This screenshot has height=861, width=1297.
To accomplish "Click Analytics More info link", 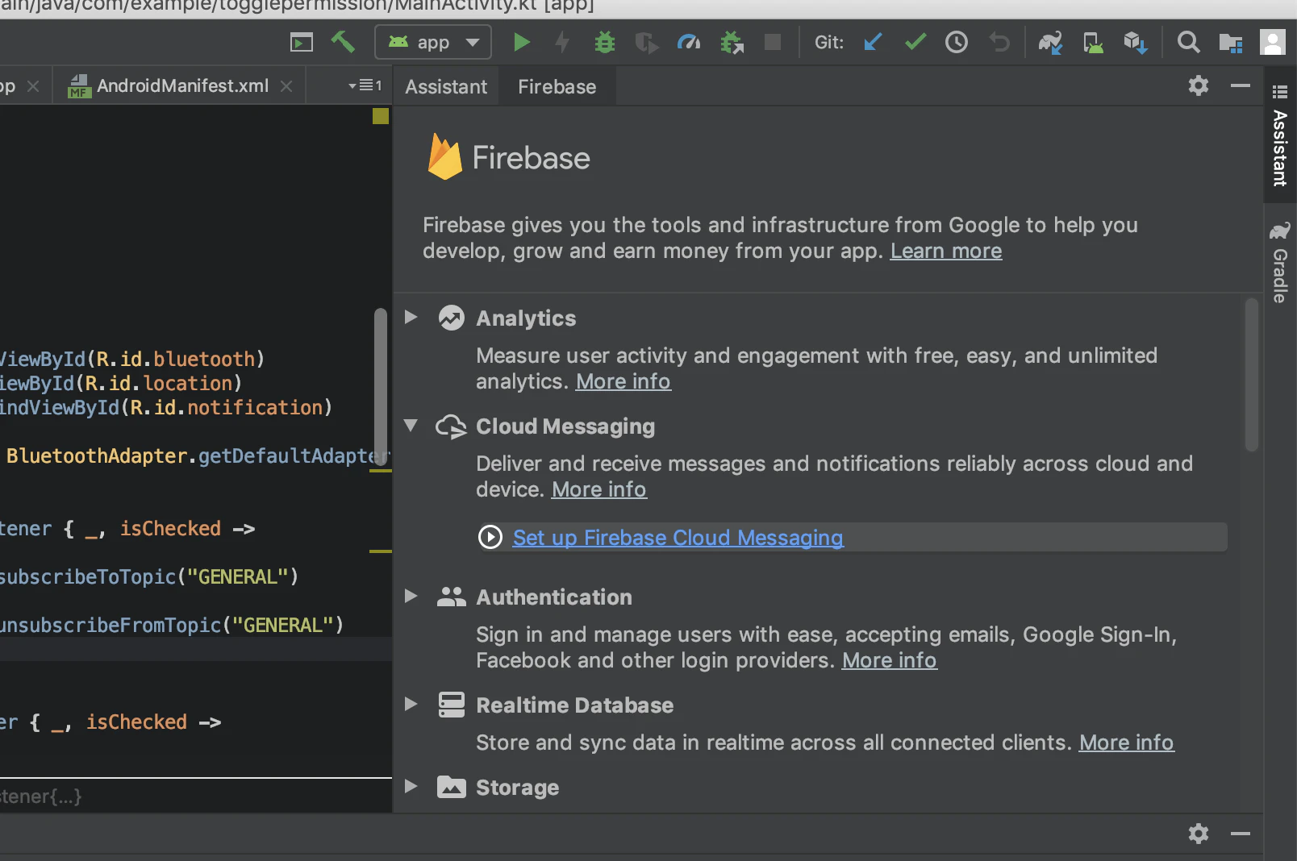I will tap(623, 381).
